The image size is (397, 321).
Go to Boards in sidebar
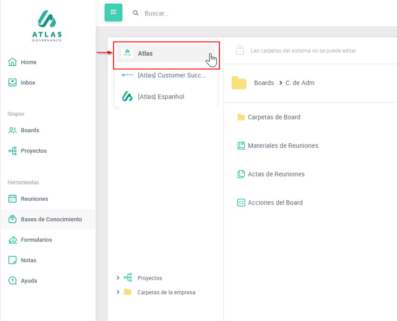tap(29, 130)
